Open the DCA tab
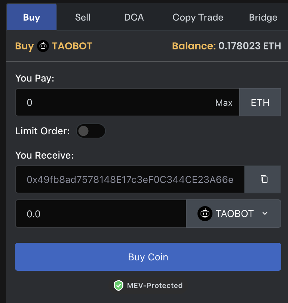 134,17
